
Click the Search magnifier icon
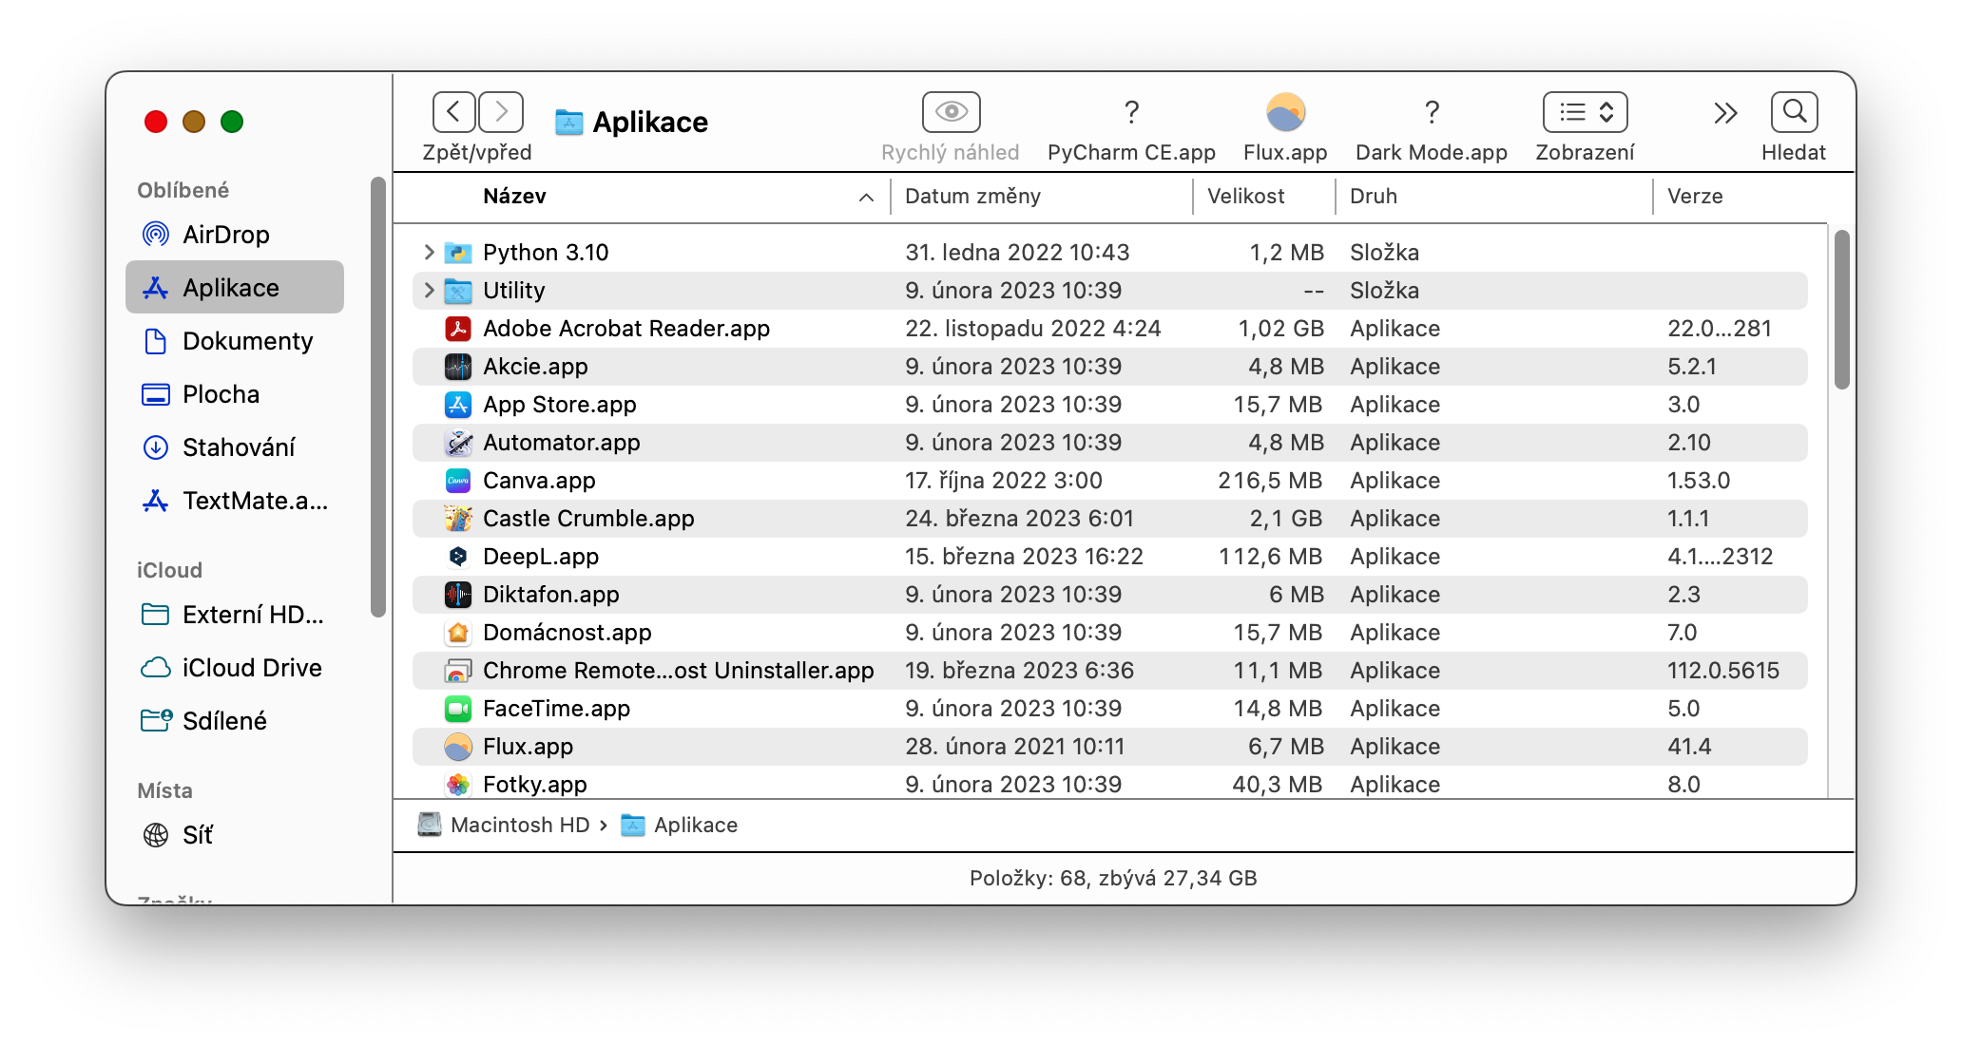[1794, 112]
